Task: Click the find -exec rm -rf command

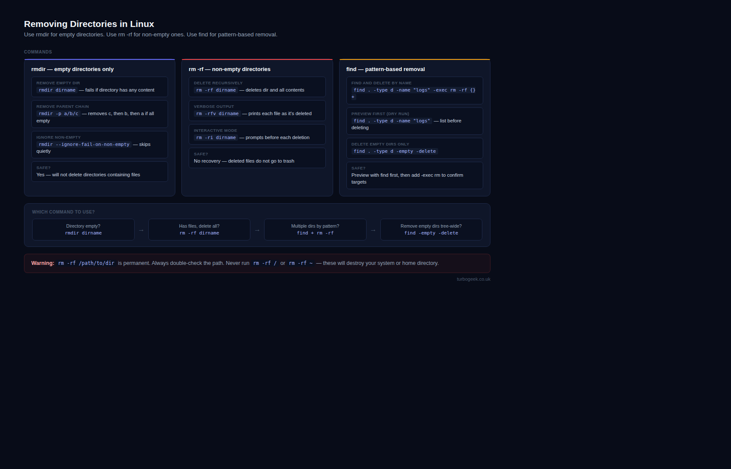Action: [x=414, y=90]
